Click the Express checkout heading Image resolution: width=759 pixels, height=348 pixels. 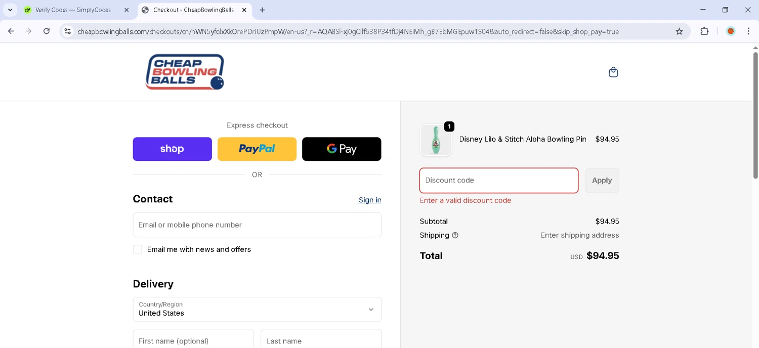257,125
